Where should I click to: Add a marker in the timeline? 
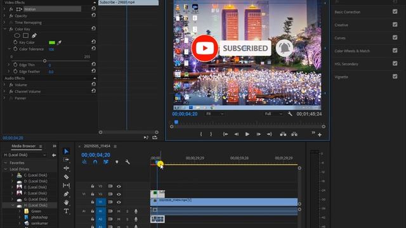click(x=117, y=162)
